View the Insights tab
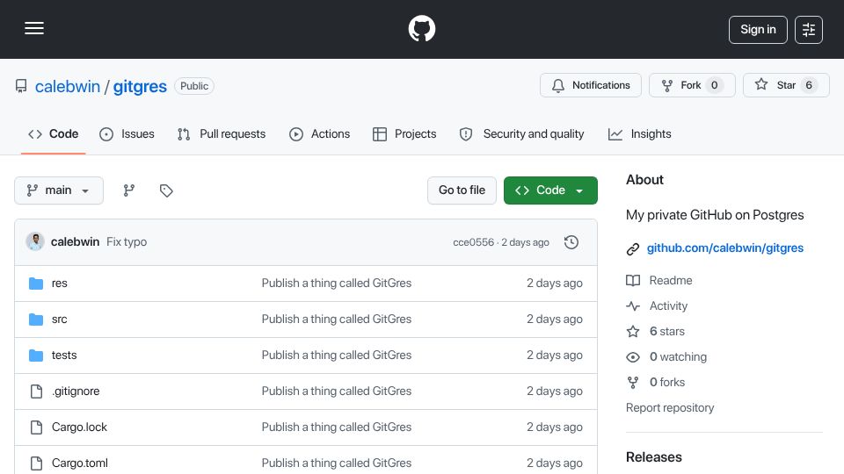This screenshot has width=844, height=474. pos(639,133)
